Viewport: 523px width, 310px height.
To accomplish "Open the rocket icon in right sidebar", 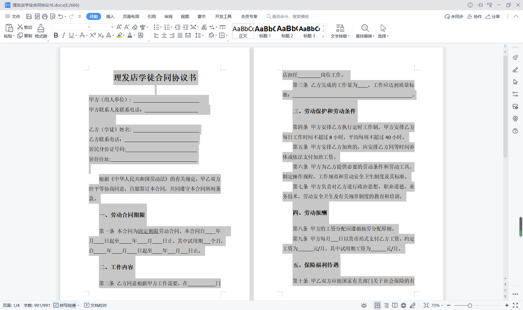I will pos(515,57).
